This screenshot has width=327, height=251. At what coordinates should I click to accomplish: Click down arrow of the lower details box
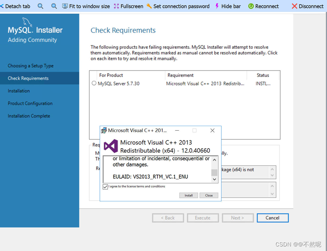click(272, 194)
